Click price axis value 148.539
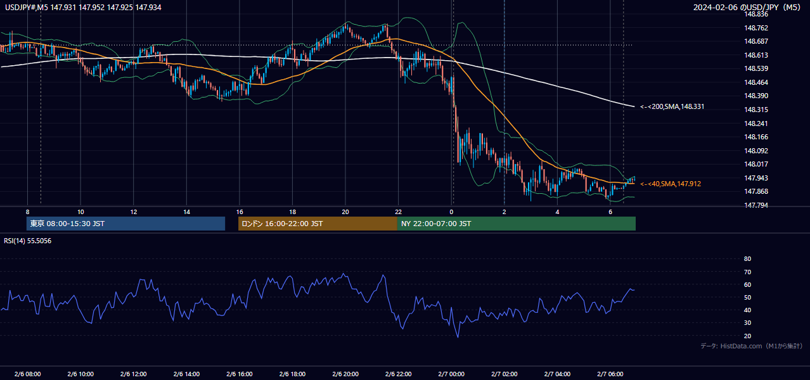 point(755,68)
